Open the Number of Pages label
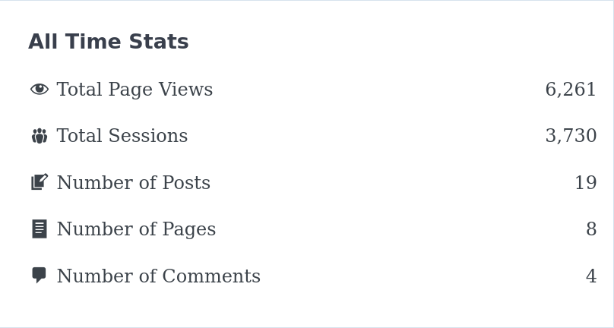 coord(136,229)
